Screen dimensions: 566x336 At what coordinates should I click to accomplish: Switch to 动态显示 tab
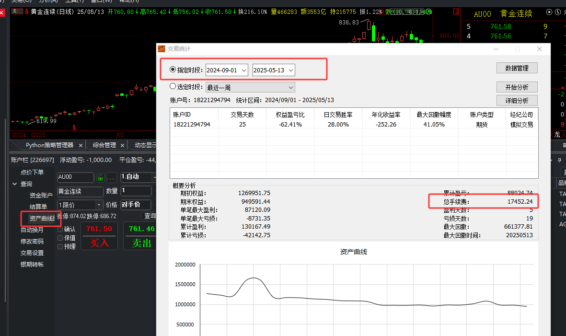point(145,145)
